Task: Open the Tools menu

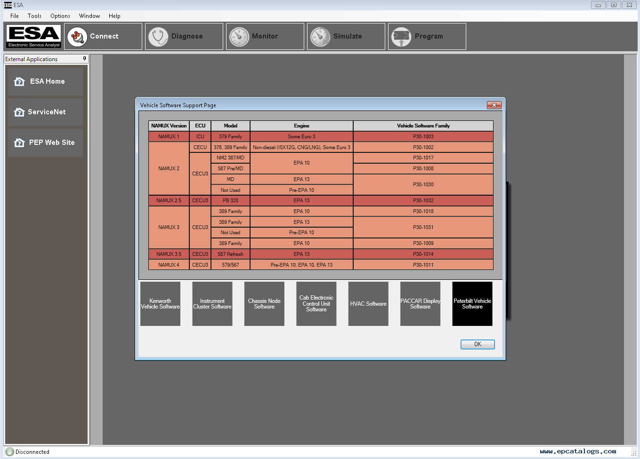Action: coord(34,16)
